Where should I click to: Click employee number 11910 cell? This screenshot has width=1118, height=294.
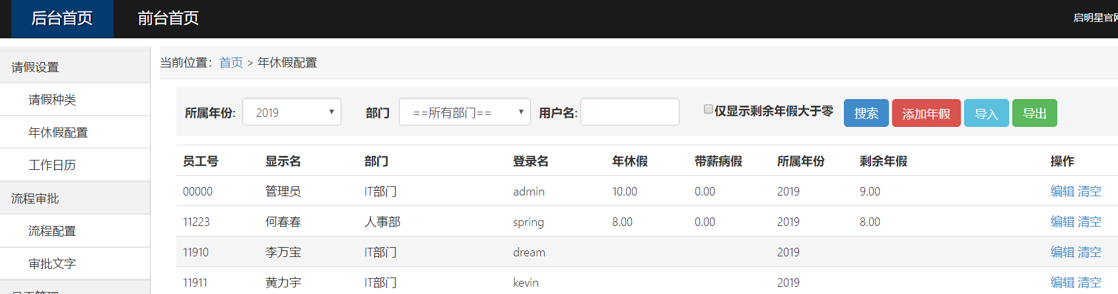click(196, 252)
